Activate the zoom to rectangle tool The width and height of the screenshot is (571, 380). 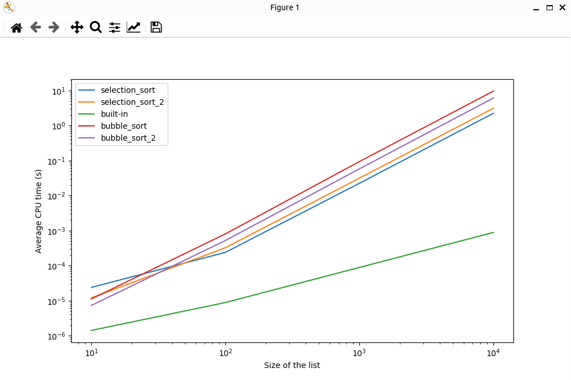point(95,27)
